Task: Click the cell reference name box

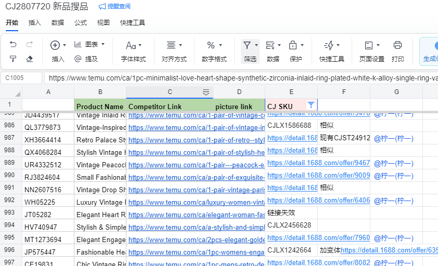Action: 21,78
